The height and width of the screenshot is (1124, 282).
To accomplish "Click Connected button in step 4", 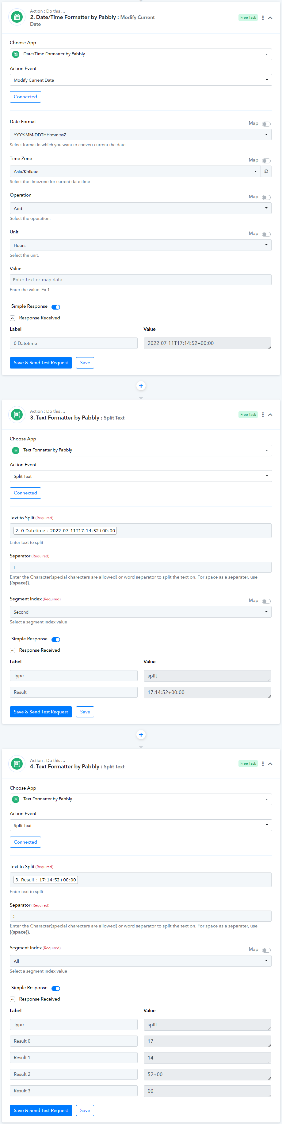I will [x=25, y=842].
